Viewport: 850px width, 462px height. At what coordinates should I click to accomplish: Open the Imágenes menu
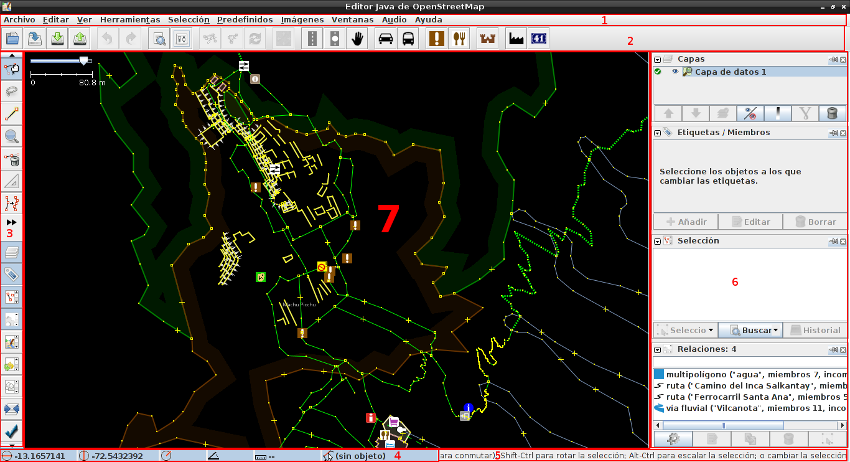(x=302, y=19)
